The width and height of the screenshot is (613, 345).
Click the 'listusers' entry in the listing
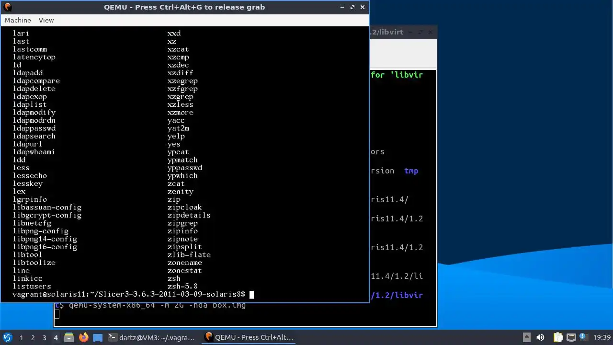pyautogui.click(x=32, y=286)
